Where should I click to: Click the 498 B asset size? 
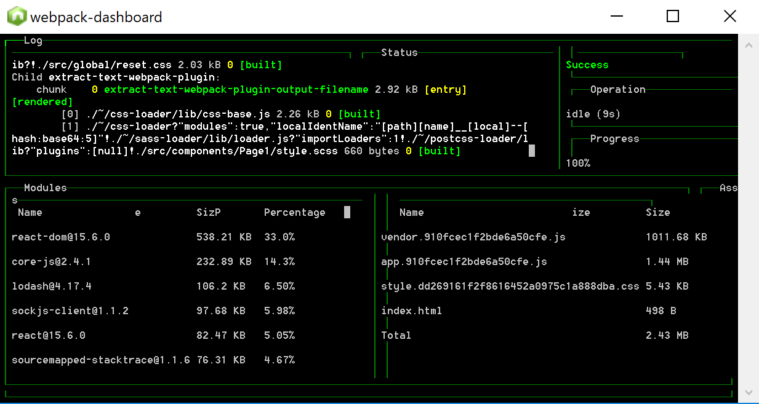click(661, 311)
